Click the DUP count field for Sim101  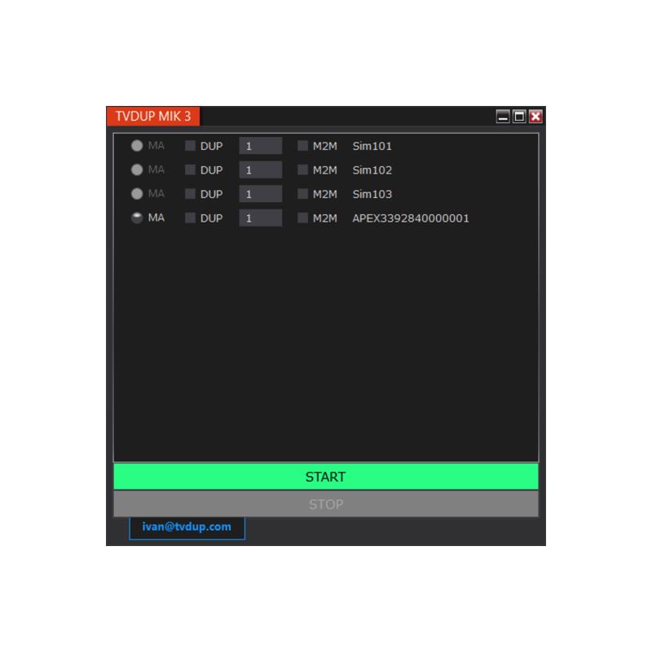coord(259,146)
